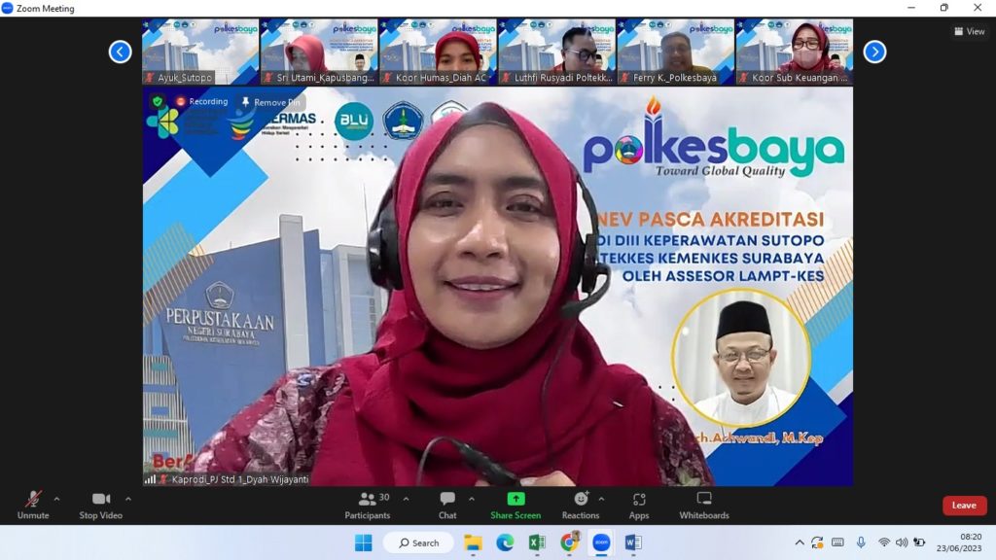This screenshot has height=560, width=996.
Task: Click microphone in-use tray icon
Action: (861, 542)
